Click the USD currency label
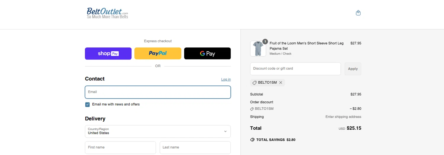This screenshot has width=444, height=155. (x=342, y=129)
